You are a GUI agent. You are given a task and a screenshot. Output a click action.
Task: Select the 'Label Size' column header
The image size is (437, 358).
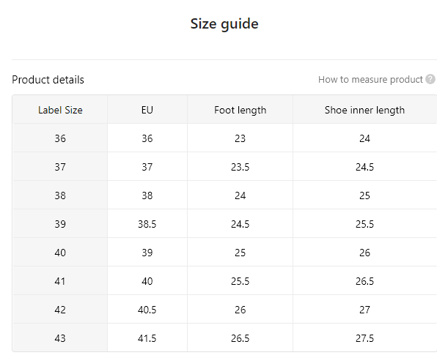tap(60, 110)
